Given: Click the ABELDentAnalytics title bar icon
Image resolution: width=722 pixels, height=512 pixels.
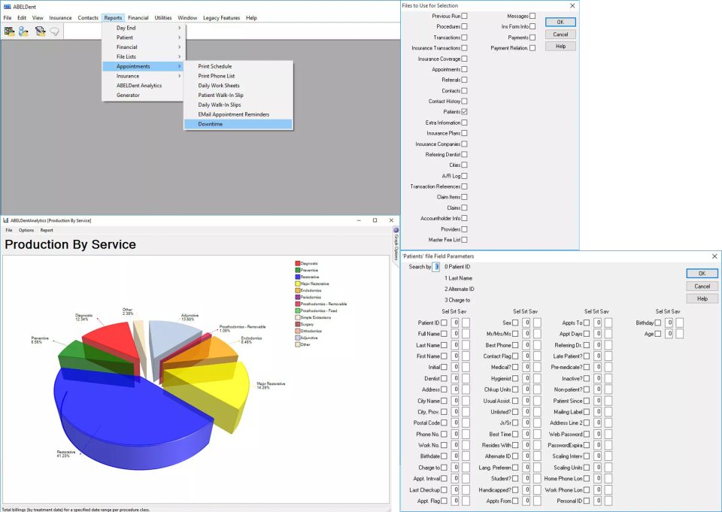Looking at the screenshot, I should 5,220.
